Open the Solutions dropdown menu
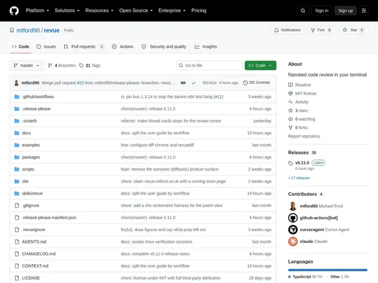The image size is (378, 283). coord(67,11)
